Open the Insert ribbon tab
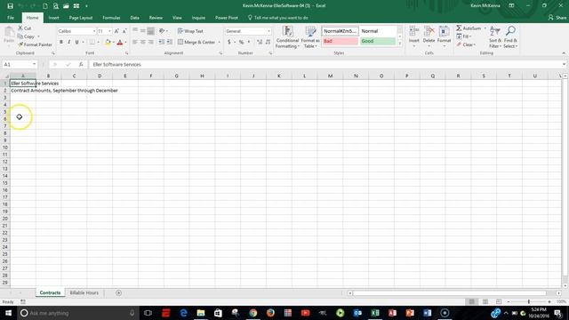This screenshot has height=320, width=569. tap(53, 18)
